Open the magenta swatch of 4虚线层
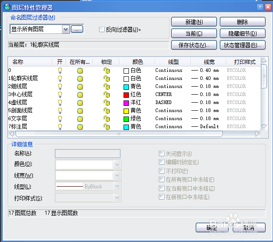273x242 pixels. (126, 103)
